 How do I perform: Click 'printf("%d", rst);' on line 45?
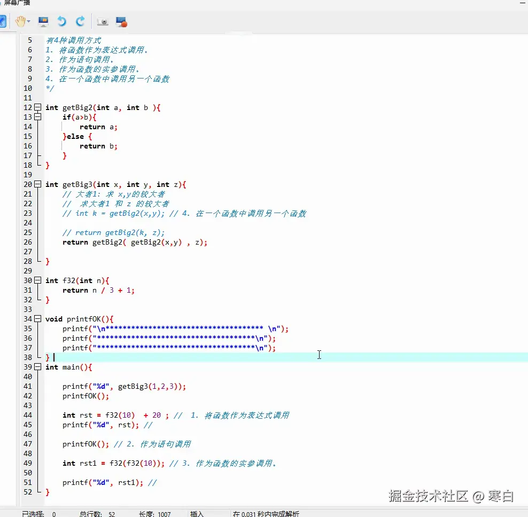(100, 425)
